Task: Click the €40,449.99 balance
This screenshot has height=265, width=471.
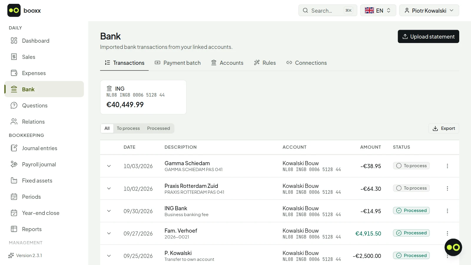Action: [125, 105]
